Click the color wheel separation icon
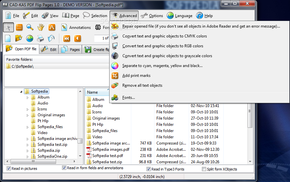Screen dimensions: 290x182 coord(115,66)
